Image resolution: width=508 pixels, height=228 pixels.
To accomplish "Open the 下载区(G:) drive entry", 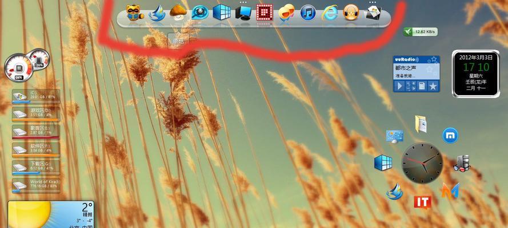I will (36, 168).
